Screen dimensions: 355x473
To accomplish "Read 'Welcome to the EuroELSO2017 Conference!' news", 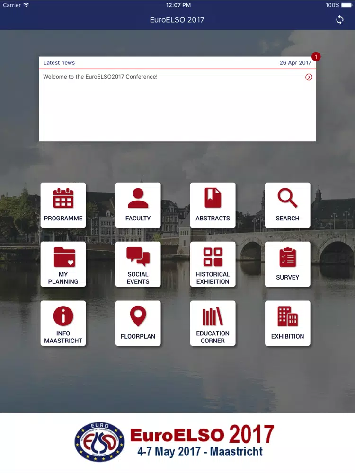I will (x=100, y=77).
